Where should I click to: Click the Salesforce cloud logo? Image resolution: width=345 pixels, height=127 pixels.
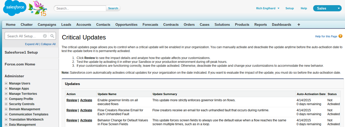click(x=15, y=8)
